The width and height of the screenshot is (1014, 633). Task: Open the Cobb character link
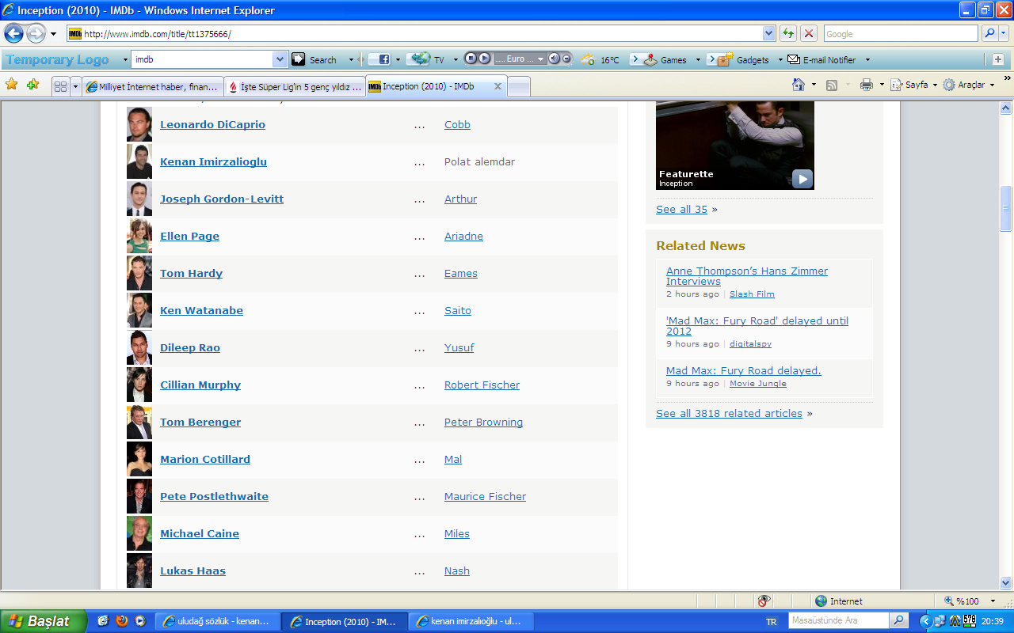(x=457, y=124)
